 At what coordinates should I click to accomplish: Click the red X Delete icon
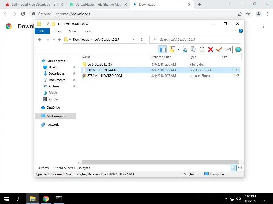(x=211, y=50)
